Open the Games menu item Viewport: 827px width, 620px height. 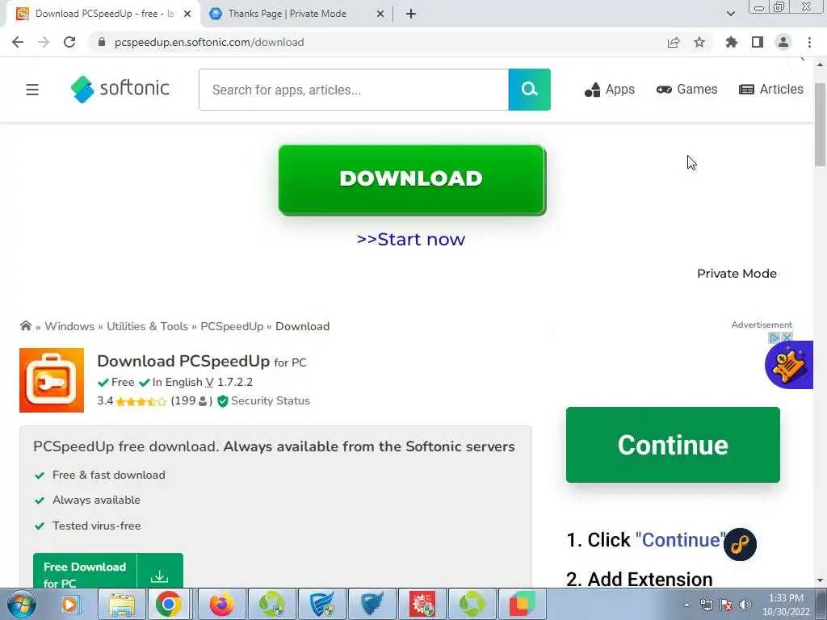(x=686, y=90)
